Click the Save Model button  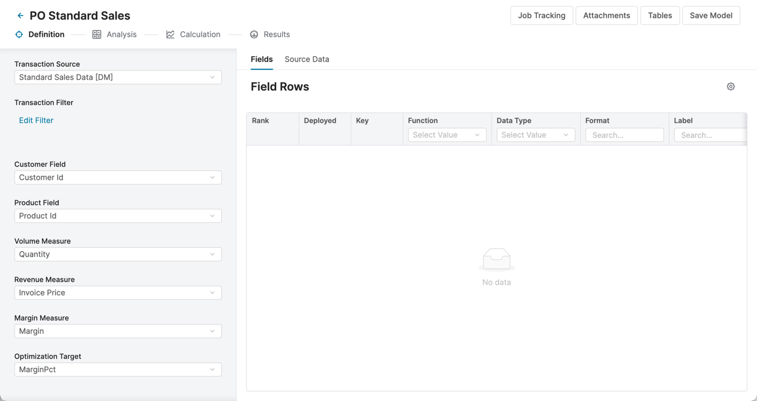click(x=711, y=15)
